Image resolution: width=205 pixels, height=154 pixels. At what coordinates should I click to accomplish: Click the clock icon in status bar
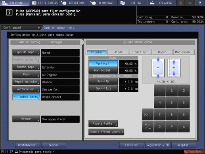pos(3,152)
